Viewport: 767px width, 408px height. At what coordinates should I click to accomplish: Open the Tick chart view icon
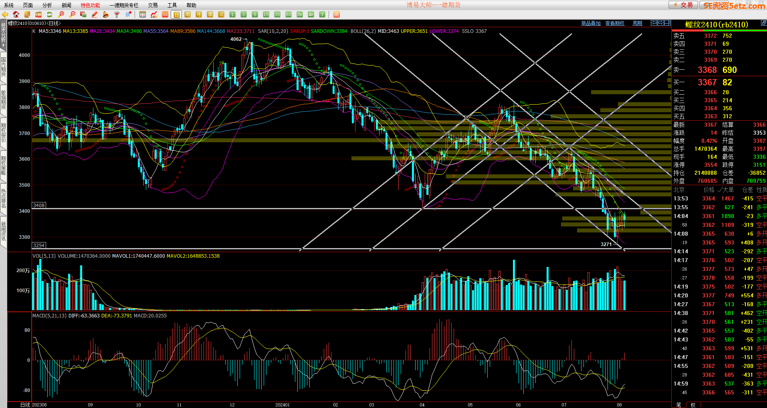click(165, 14)
